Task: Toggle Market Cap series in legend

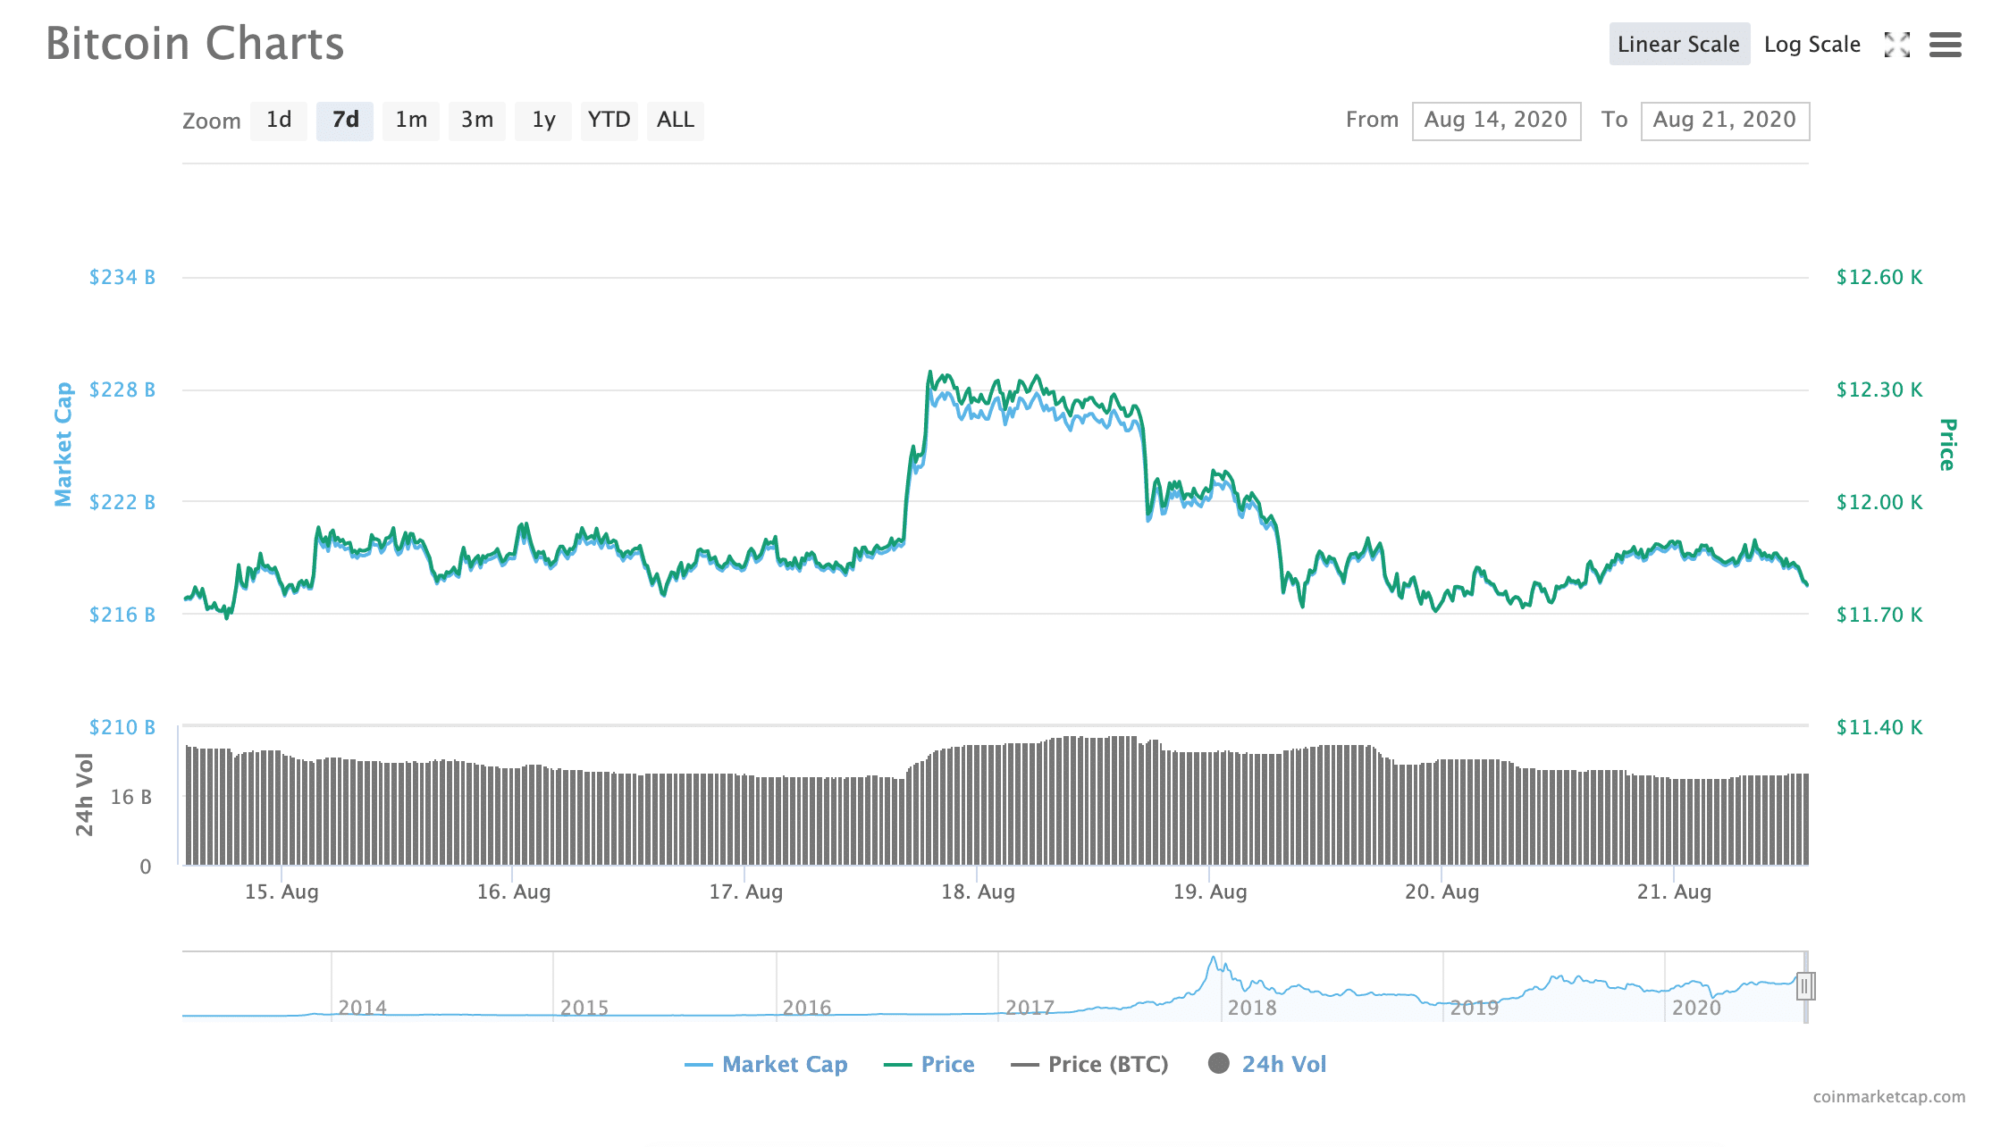Action: [766, 1064]
